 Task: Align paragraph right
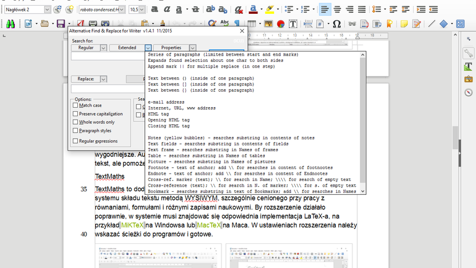pyautogui.click(x=350, y=9)
